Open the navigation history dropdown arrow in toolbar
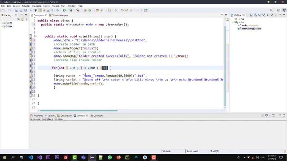The width and height of the screenshot is (287, 161). (141, 10)
